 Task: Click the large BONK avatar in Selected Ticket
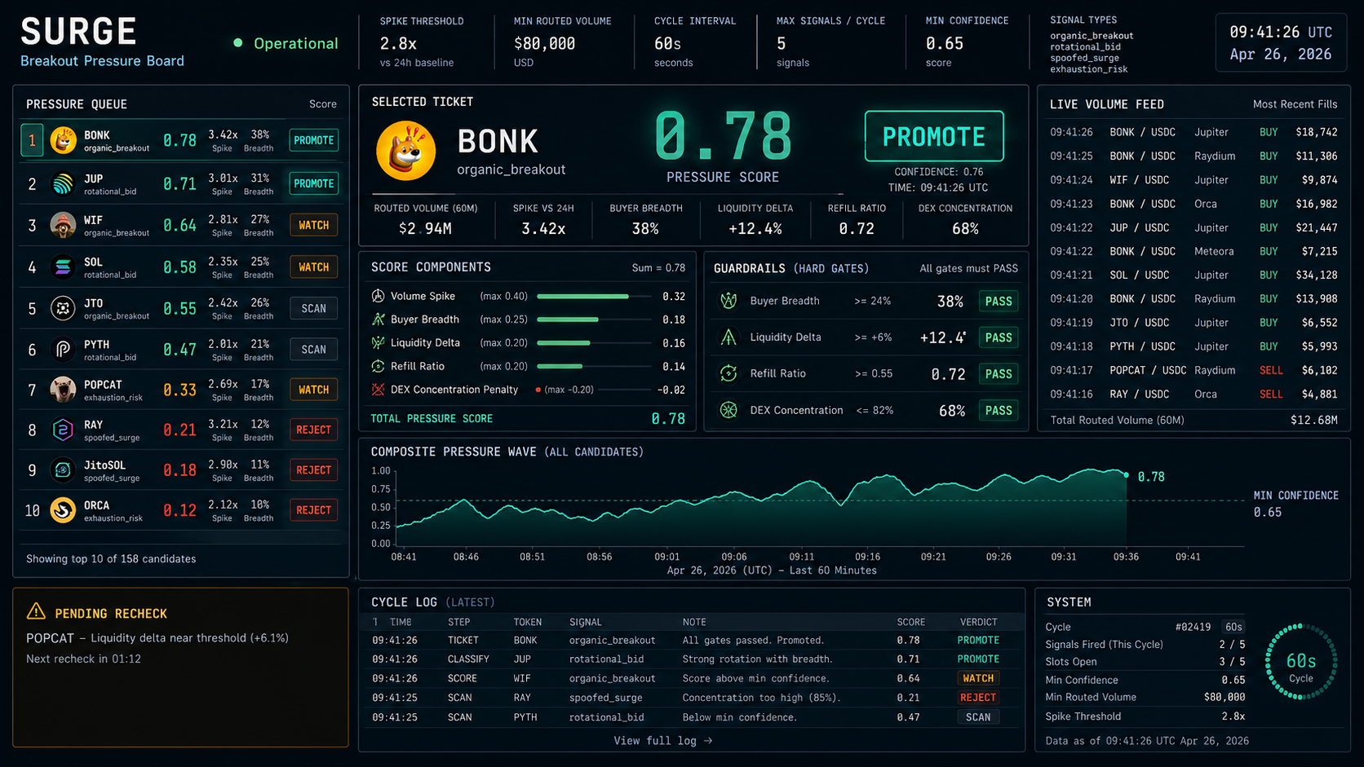coord(406,151)
